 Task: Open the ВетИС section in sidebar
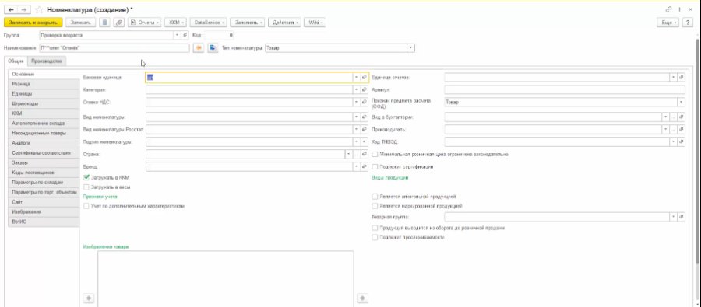[x=44, y=222]
